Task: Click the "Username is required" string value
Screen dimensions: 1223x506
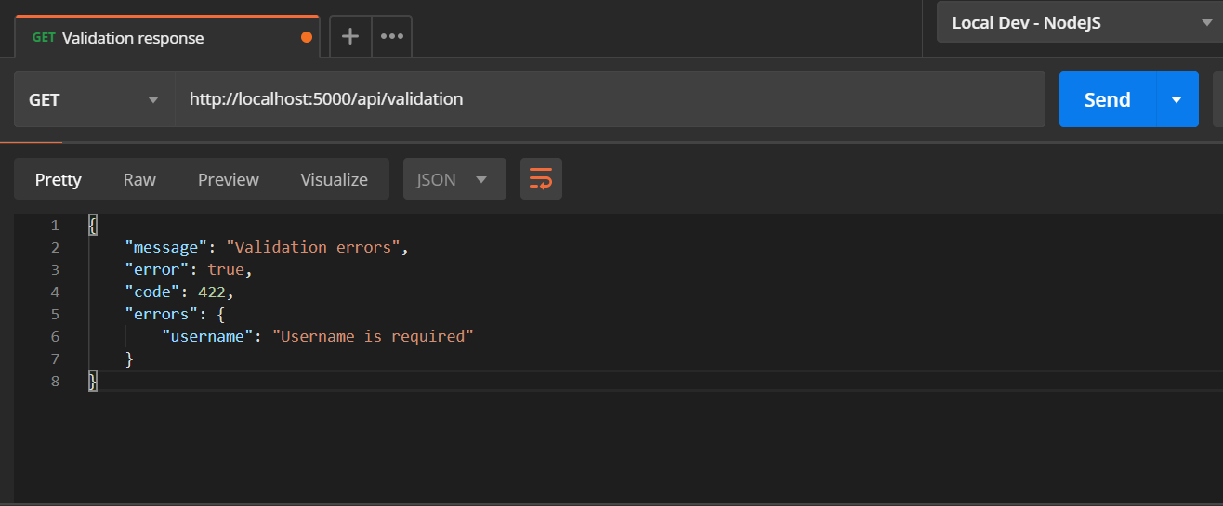Action: click(373, 336)
